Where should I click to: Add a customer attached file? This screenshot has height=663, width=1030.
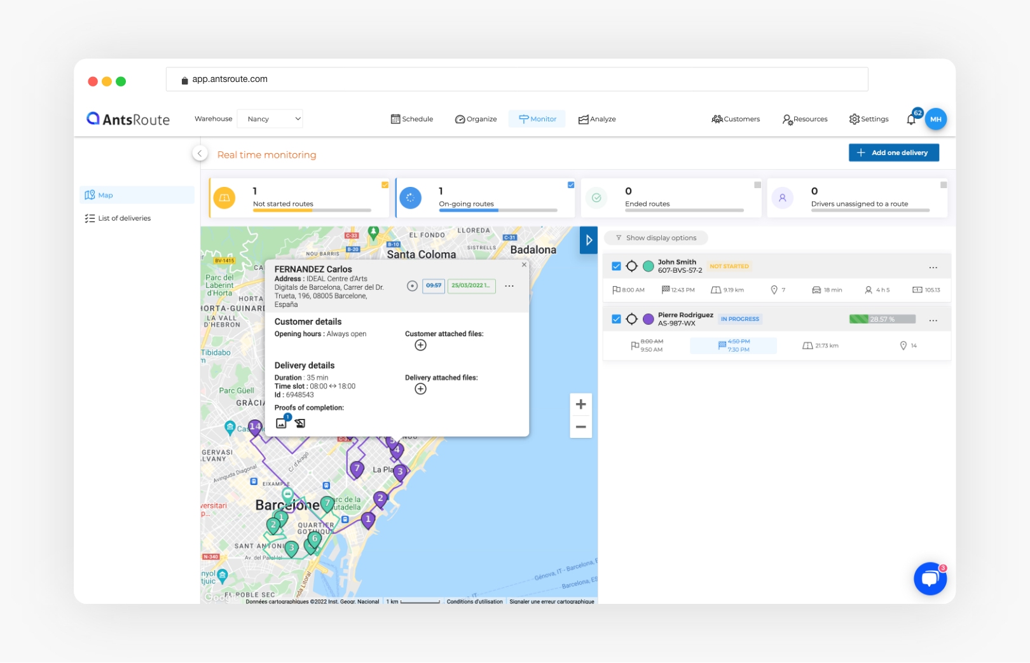coord(420,345)
